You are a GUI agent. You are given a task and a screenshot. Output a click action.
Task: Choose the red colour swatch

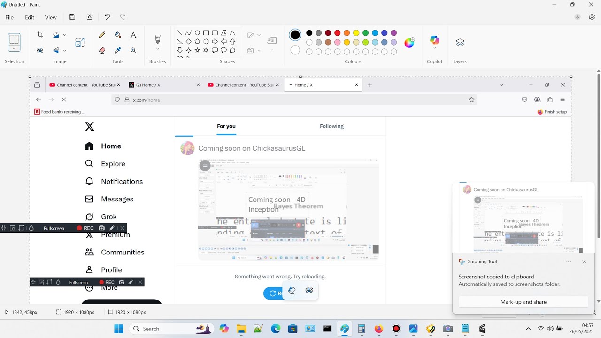click(x=337, y=33)
